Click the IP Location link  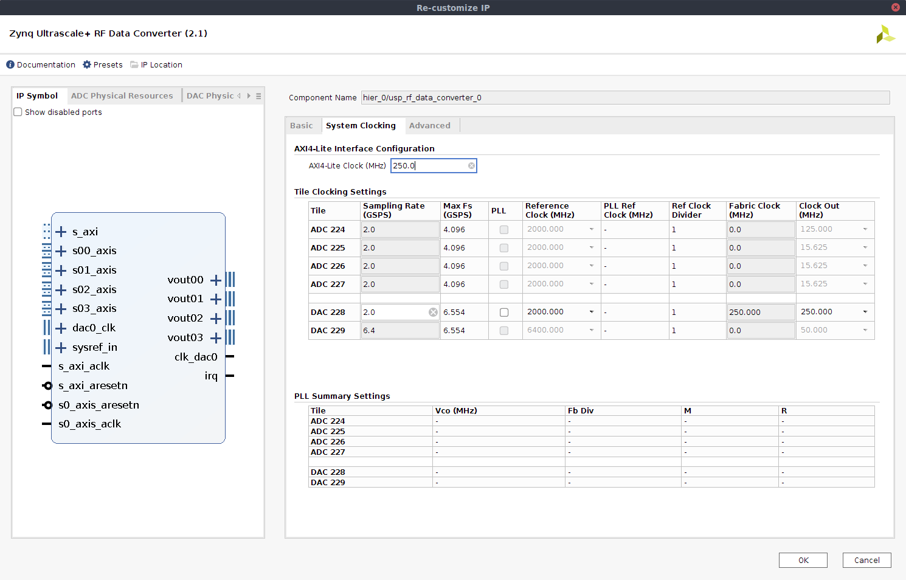tap(162, 65)
